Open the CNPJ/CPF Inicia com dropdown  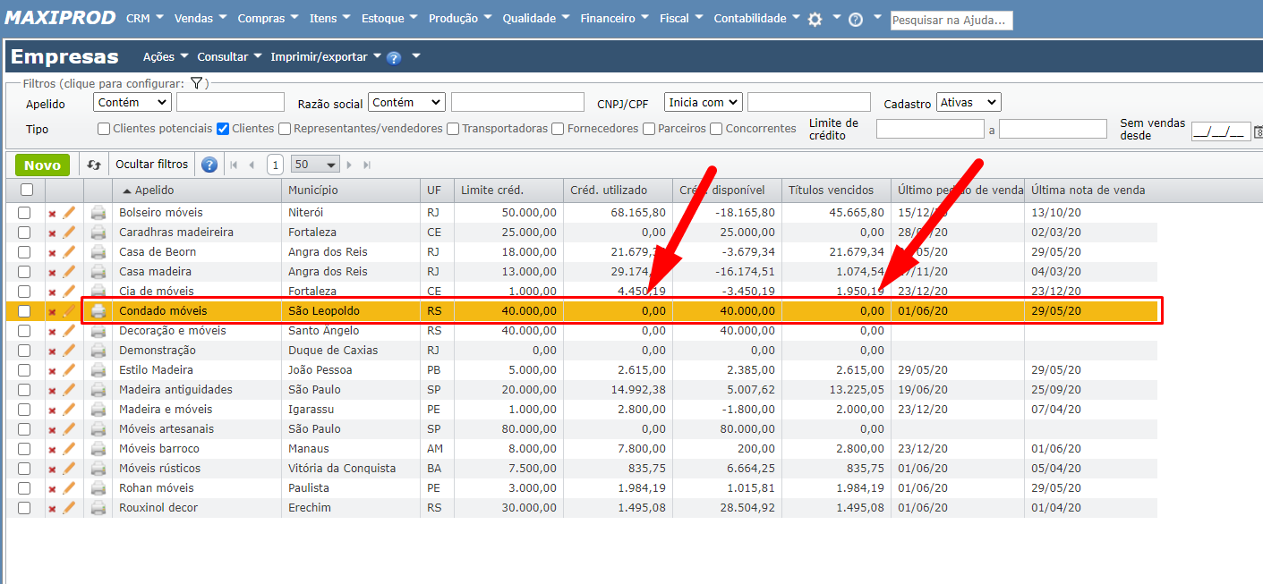pos(704,103)
